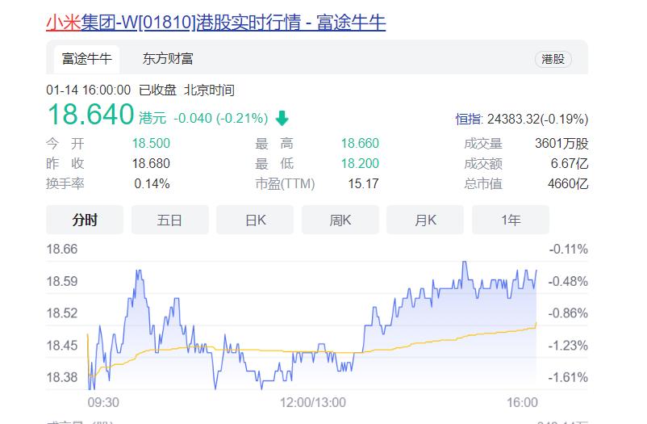Click the 最高 value 18.660
This screenshot has height=424, width=647.
(360, 144)
